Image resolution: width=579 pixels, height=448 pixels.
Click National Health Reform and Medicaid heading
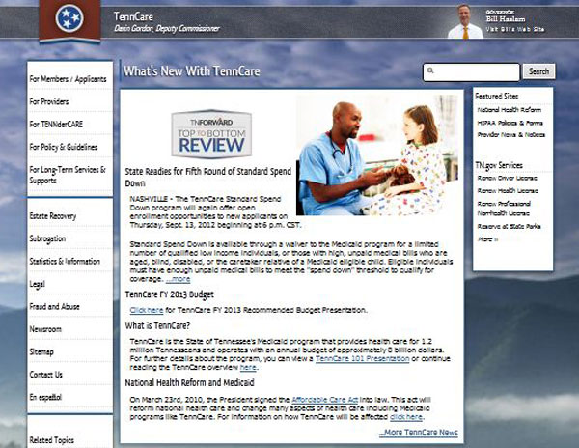tap(189, 383)
